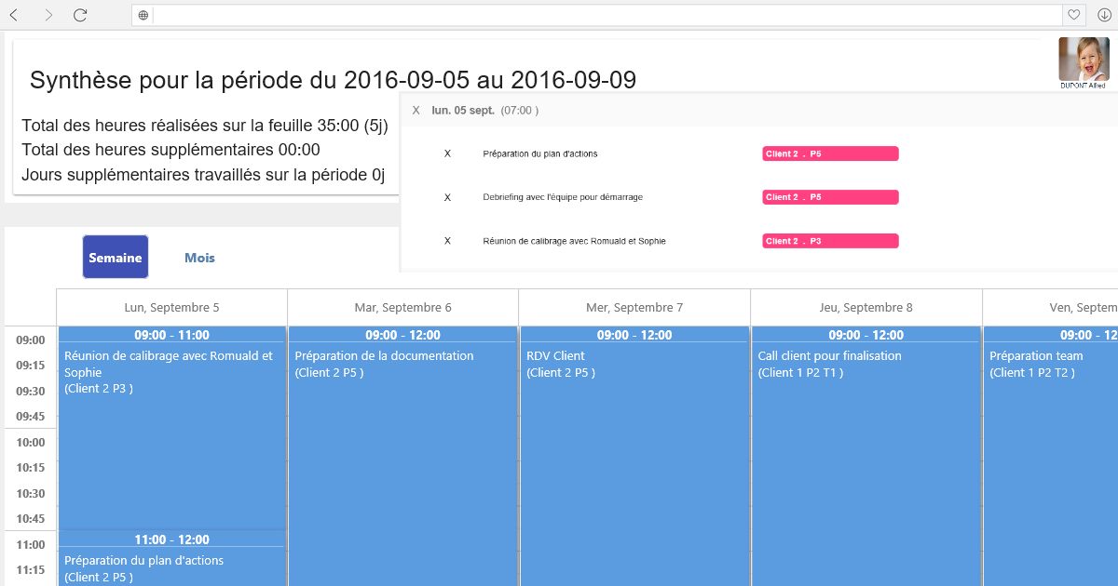Viewport: 1118px width, 586px height.
Task: Go forward using the browser forward arrow
Action: (x=48, y=15)
